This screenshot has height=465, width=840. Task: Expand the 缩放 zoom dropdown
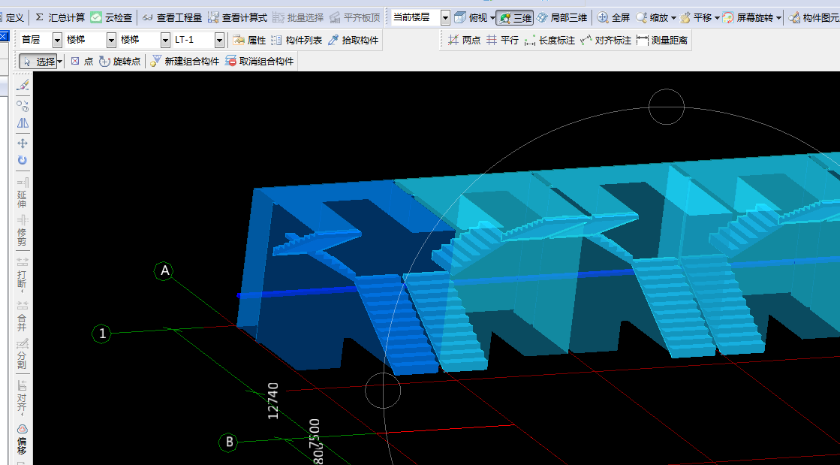click(x=673, y=18)
